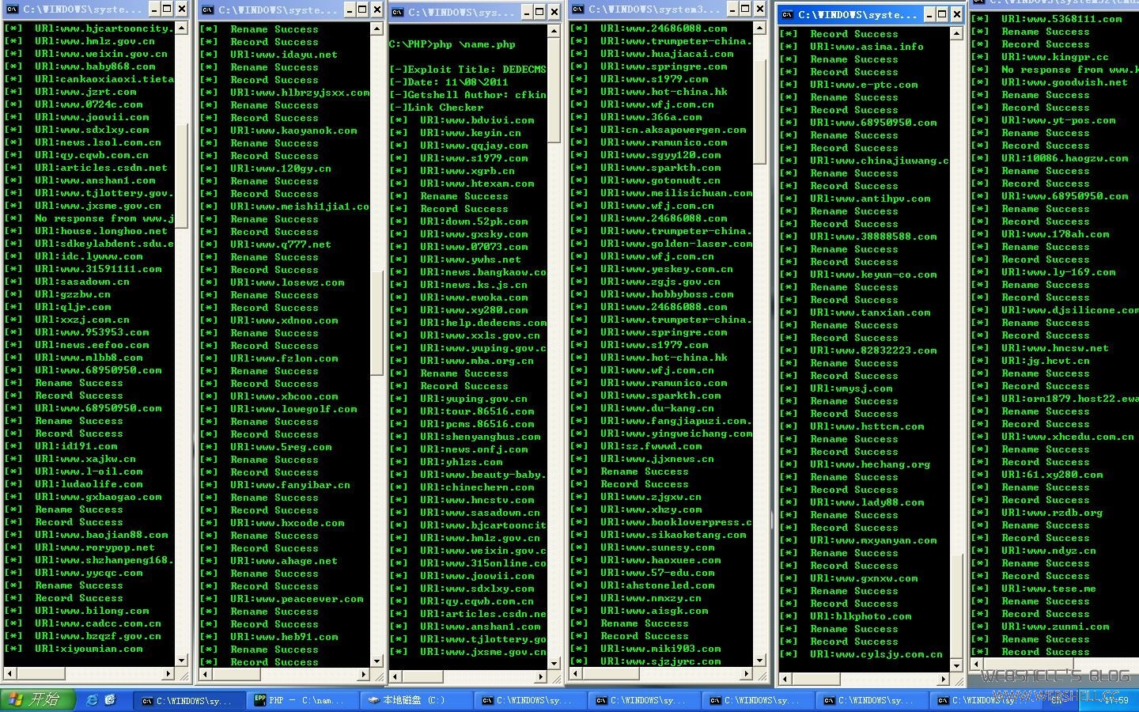Click '[-]Exploit Title: DEDECMS' line

[x=467, y=70]
